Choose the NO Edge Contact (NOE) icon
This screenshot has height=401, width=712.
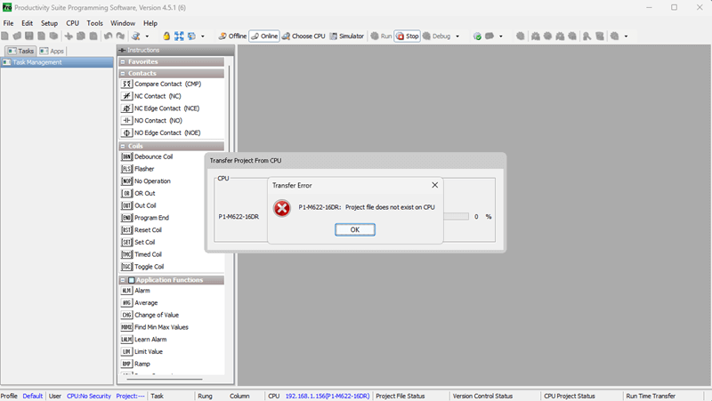[126, 132]
